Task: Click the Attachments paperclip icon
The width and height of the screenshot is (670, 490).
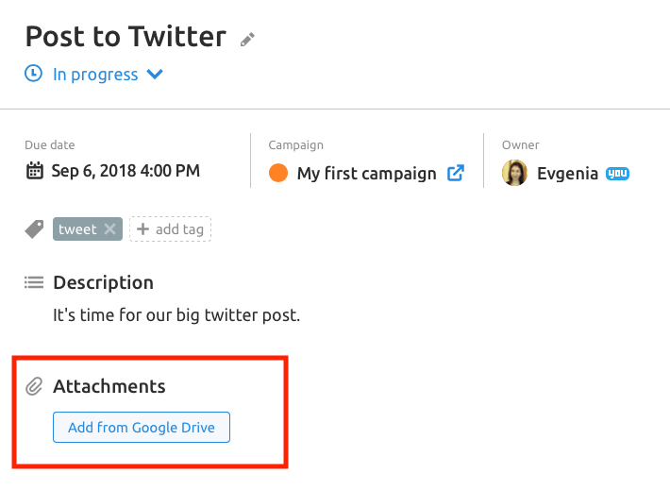Action: pos(34,386)
